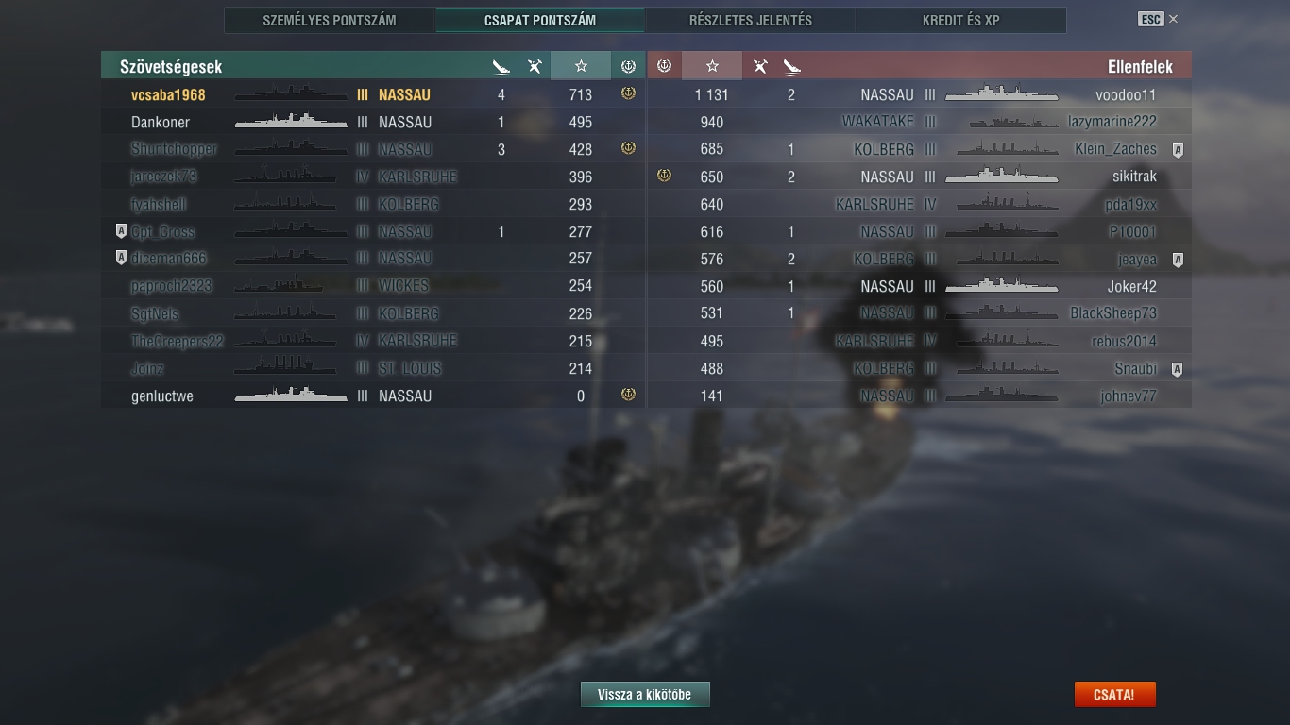Sort enemies by star XP column

point(712,66)
